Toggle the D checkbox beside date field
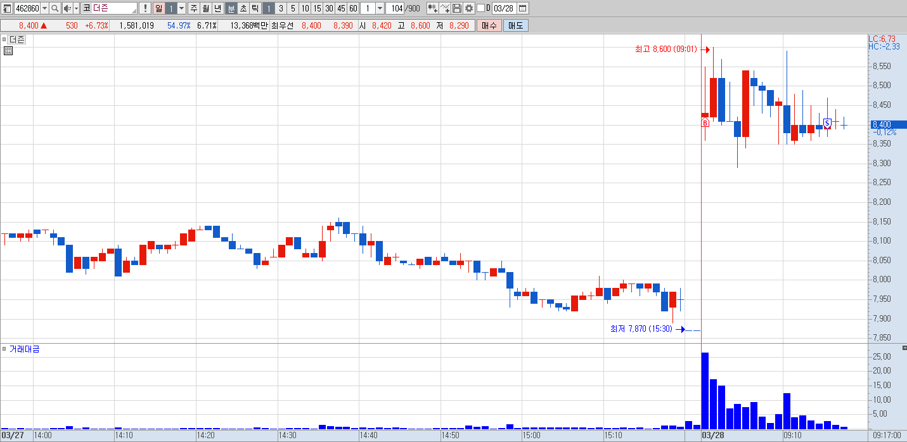 coord(480,8)
